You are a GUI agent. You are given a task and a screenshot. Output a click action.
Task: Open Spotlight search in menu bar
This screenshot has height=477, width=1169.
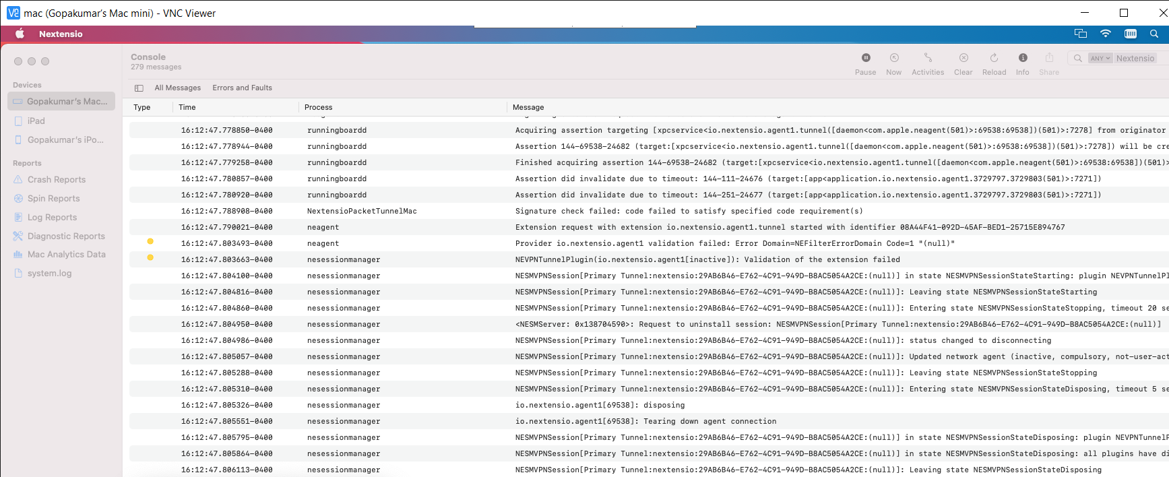pos(1154,34)
